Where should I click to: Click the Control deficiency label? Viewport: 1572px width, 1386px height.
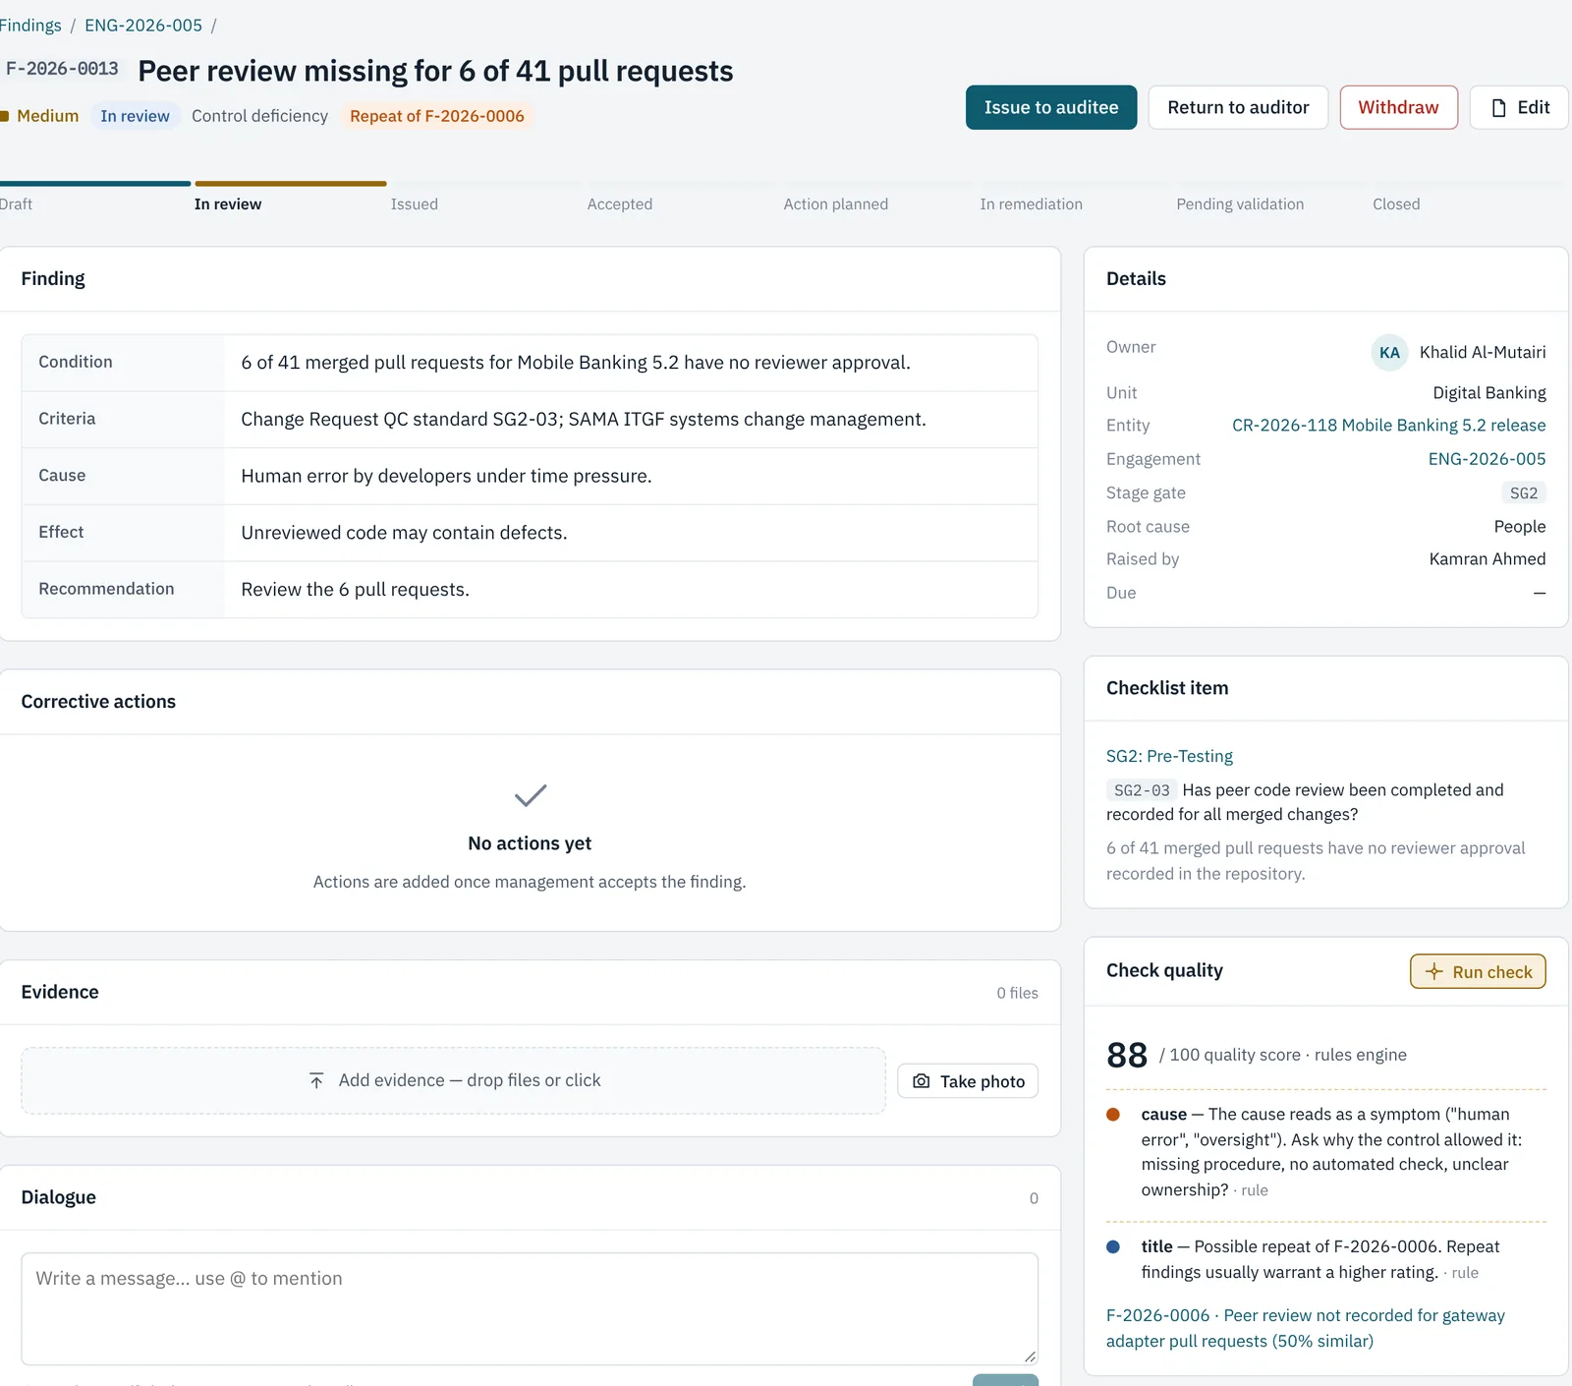pyautogui.click(x=259, y=116)
